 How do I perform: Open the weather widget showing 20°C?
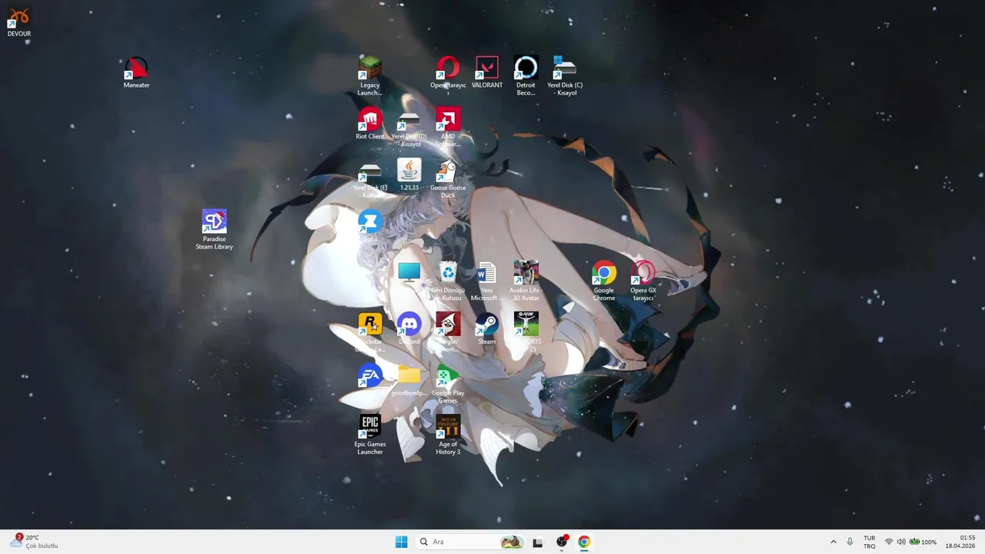pos(35,542)
